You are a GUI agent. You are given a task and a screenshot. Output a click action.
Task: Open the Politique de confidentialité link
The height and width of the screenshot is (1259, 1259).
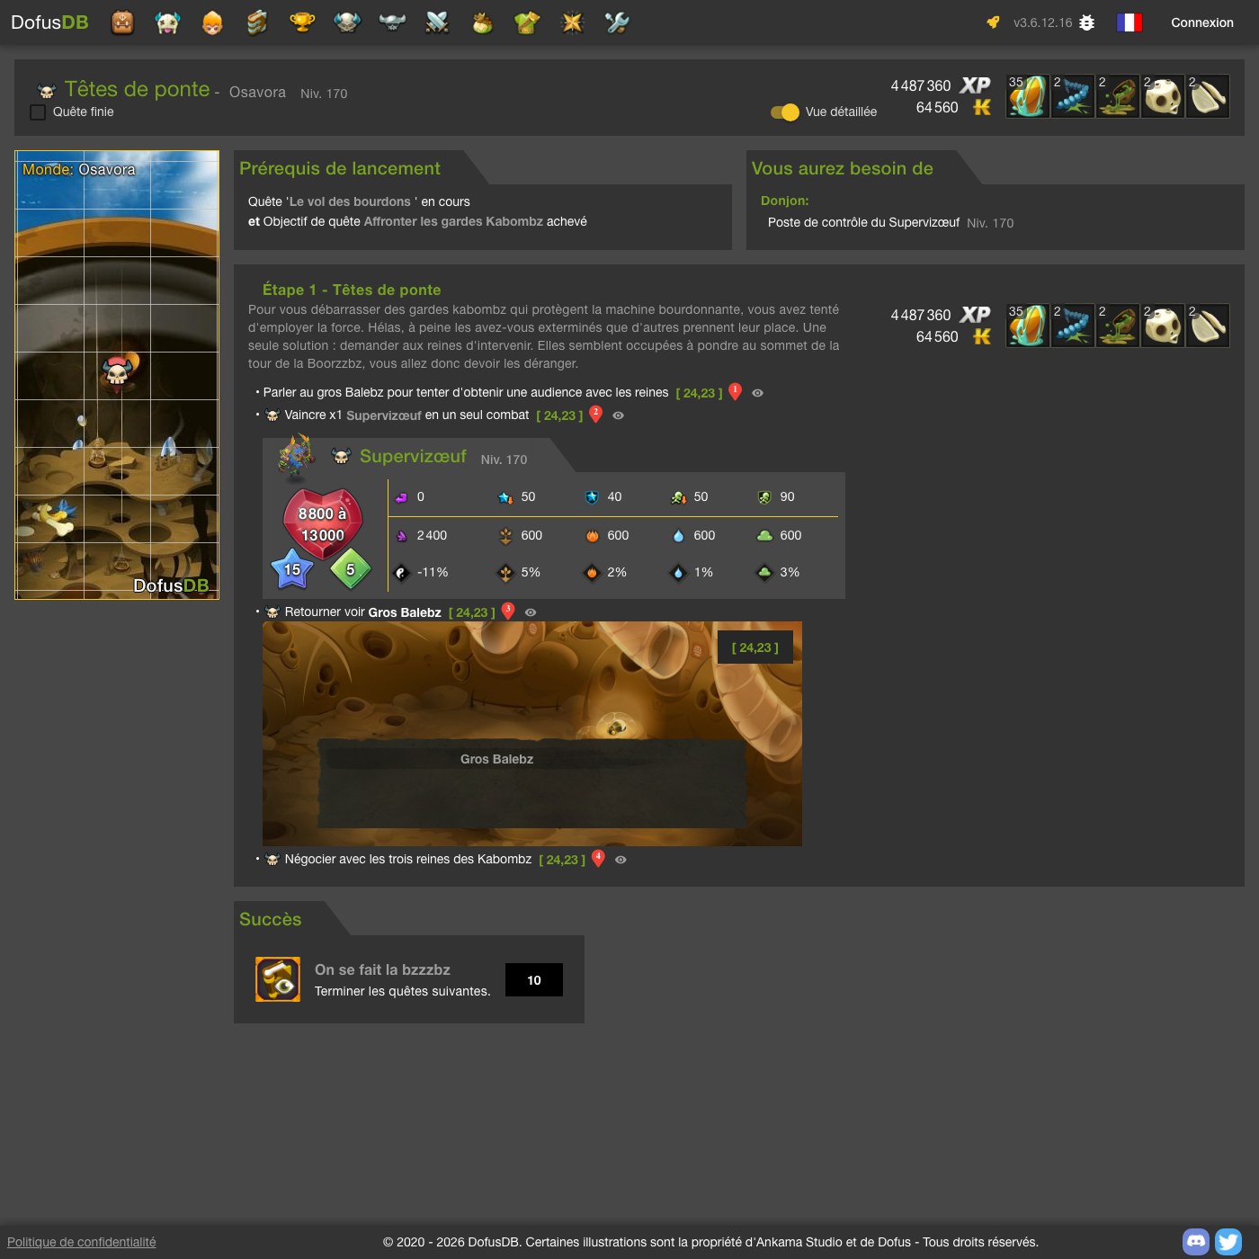point(82,1242)
